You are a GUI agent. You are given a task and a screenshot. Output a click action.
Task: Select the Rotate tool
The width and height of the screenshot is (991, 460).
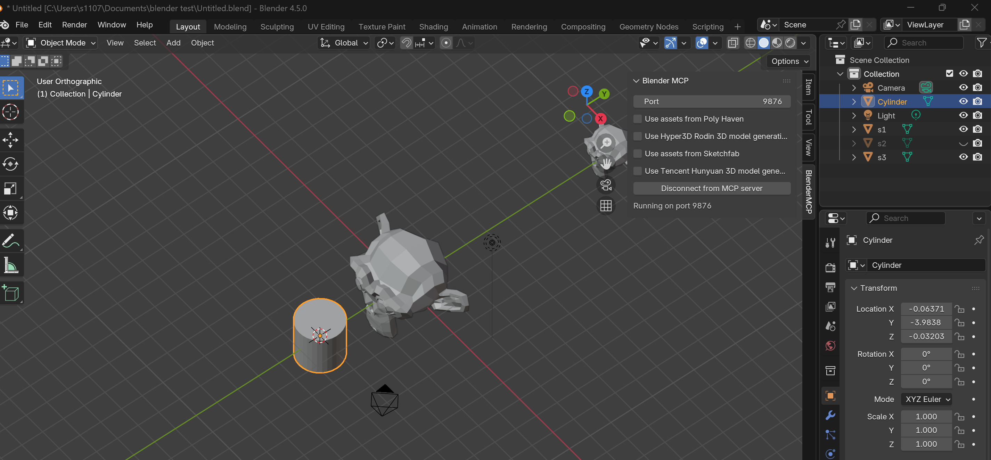[x=10, y=164]
